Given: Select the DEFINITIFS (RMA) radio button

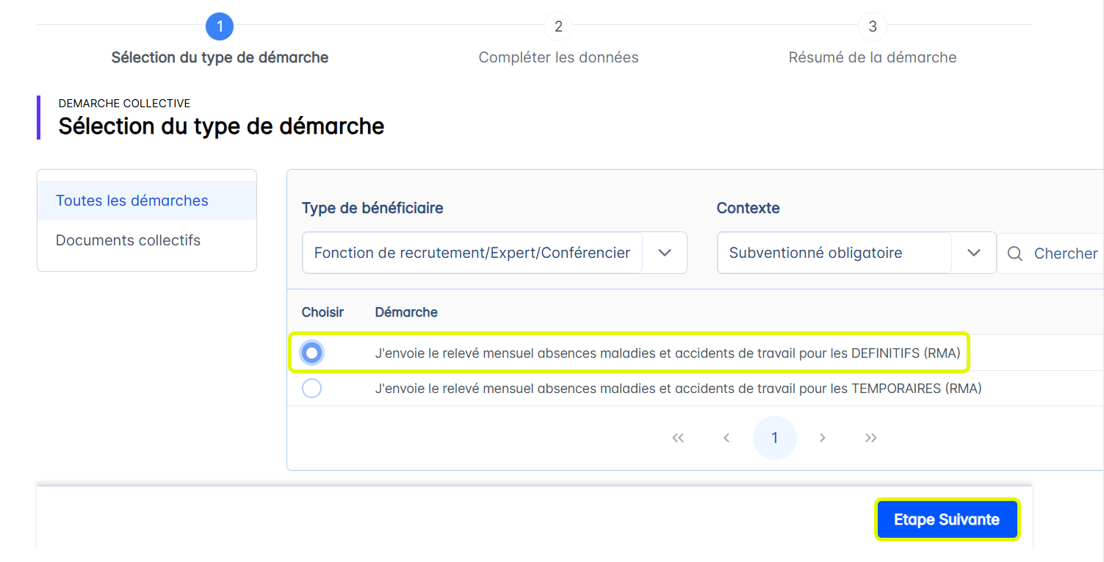Looking at the screenshot, I should tap(312, 353).
